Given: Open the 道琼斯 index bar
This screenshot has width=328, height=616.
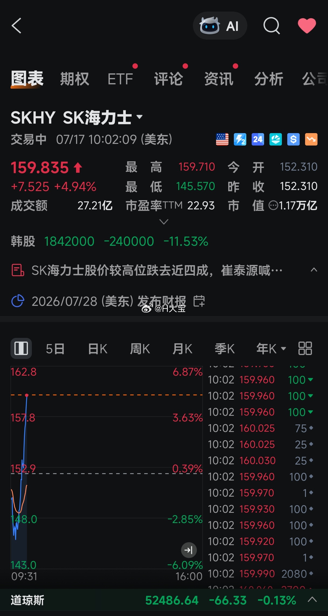Looking at the screenshot, I should [x=164, y=600].
